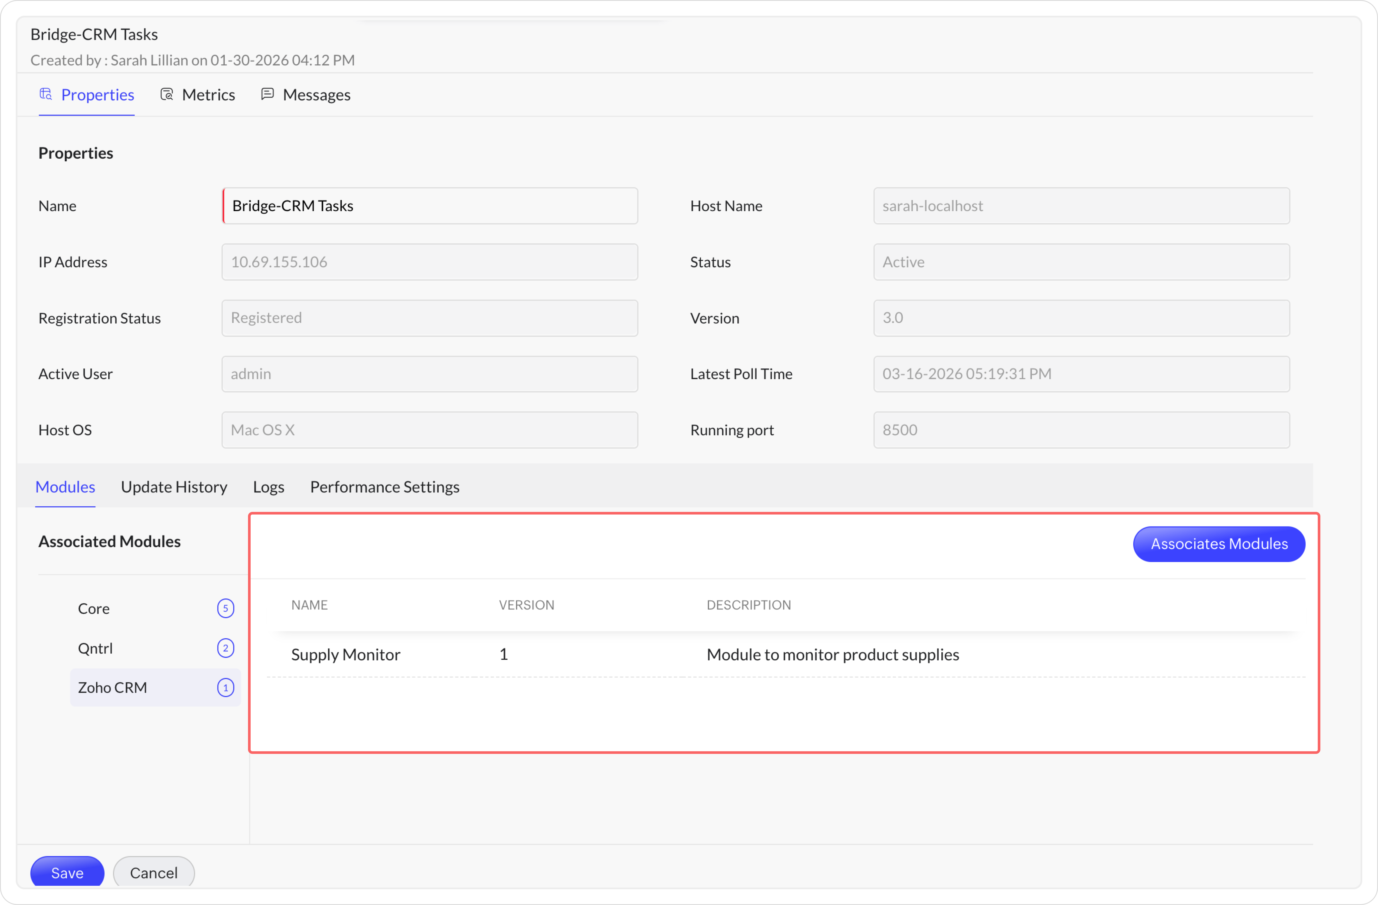Click the Messages tab icon
This screenshot has width=1378, height=905.
coord(267,94)
